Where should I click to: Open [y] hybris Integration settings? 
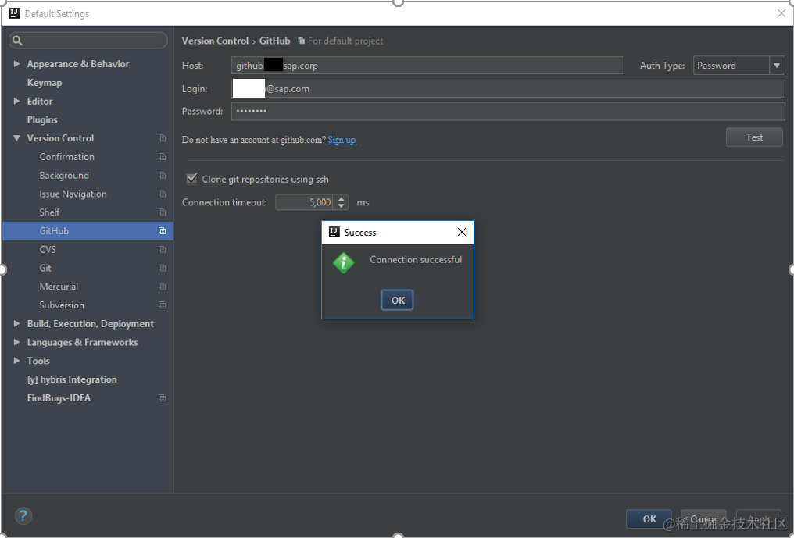[72, 379]
